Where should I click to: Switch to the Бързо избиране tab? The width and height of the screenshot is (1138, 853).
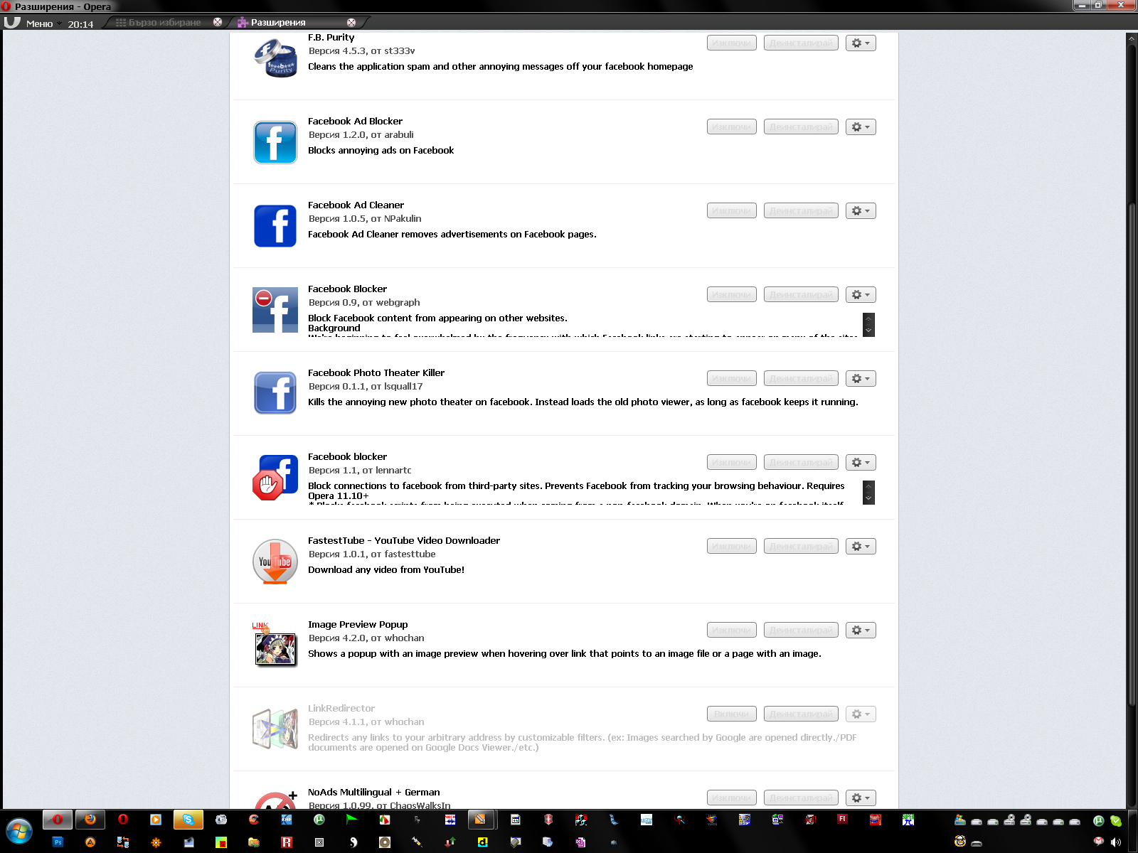tap(165, 23)
